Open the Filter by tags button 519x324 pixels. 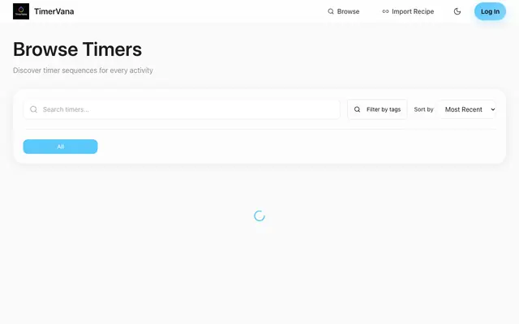click(x=377, y=109)
